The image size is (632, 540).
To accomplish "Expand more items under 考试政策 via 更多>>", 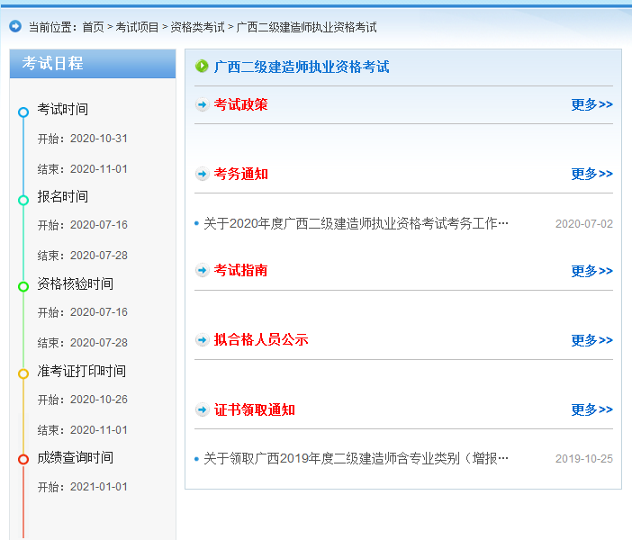I will (591, 105).
